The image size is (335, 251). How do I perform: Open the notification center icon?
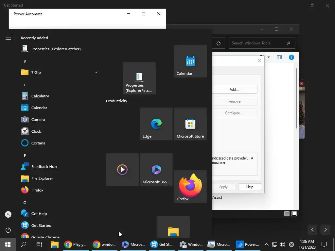pos(324,244)
